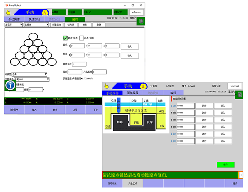Click the 安全区域 button in the bottom bar

coord(133,184)
